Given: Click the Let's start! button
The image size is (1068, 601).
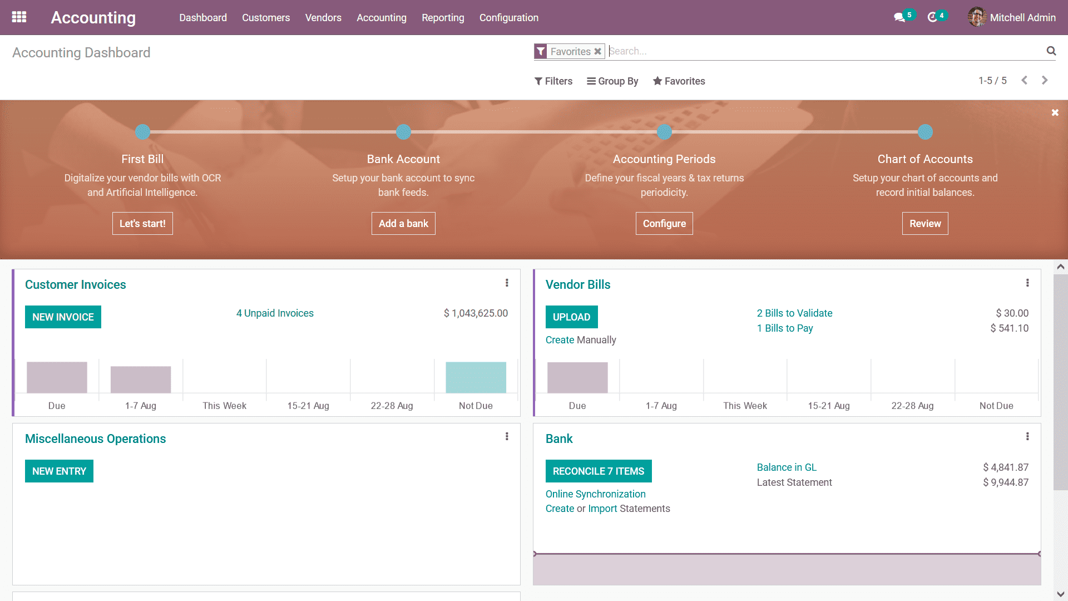Looking at the screenshot, I should 142,223.
